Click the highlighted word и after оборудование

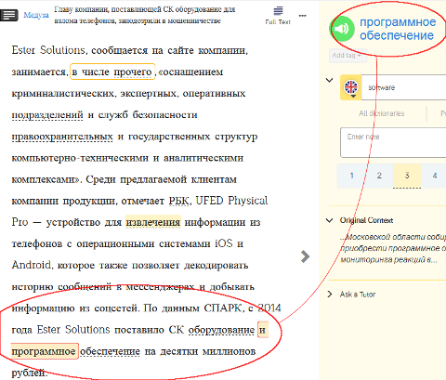coord(262,330)
